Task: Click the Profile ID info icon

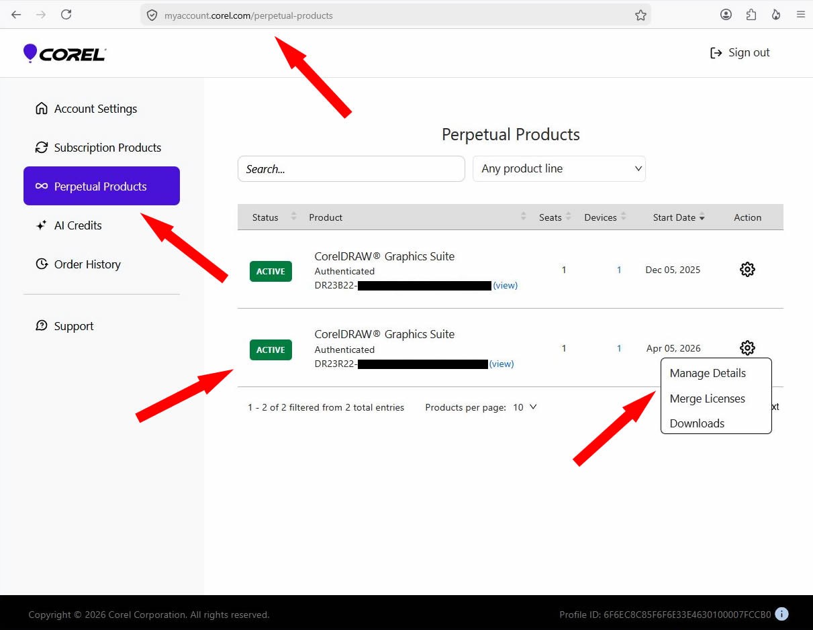Action: pos(781,614)
